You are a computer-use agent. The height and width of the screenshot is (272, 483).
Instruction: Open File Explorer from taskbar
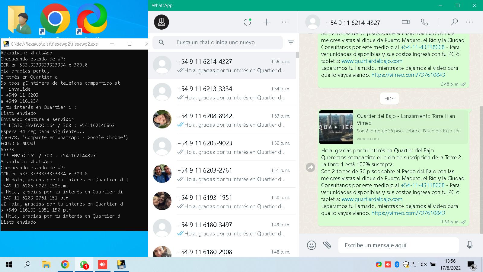coord(46,265)
